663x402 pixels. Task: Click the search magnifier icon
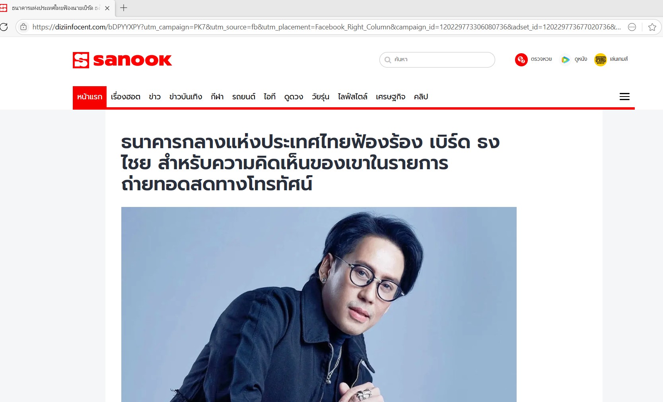point(388,60)
